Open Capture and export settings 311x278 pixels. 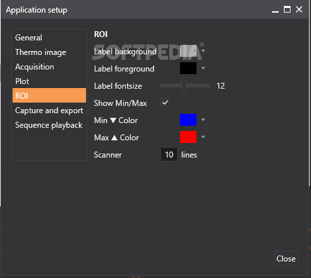point(49,111)
